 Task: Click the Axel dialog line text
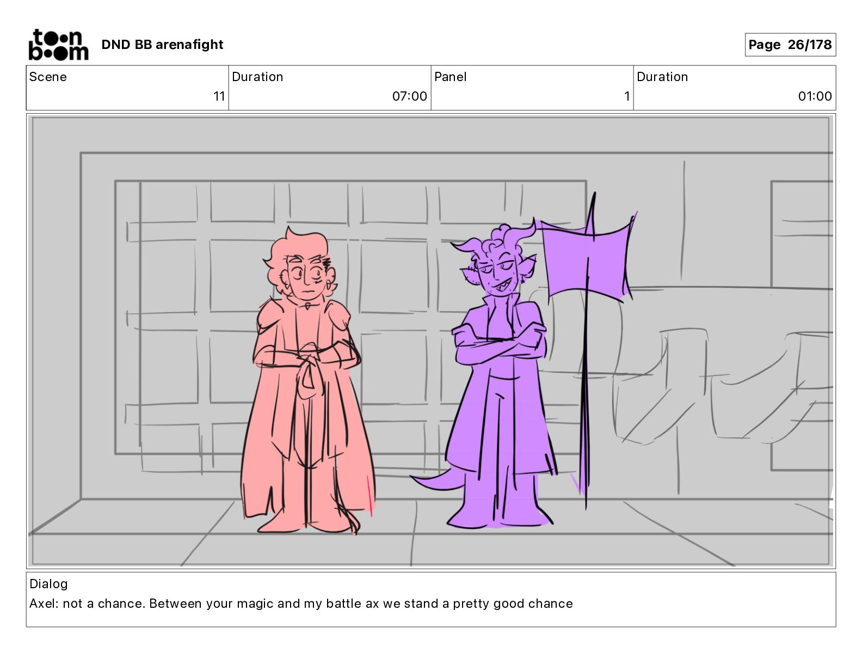pyautogui.click(x=301, y=603)
